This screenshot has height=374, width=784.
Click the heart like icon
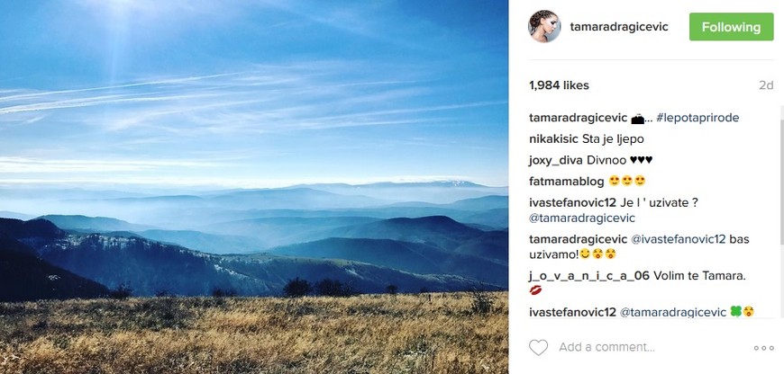click(x=539, y=348)
